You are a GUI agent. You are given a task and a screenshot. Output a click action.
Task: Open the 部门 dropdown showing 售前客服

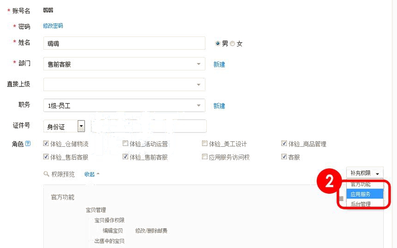(124, 64)
